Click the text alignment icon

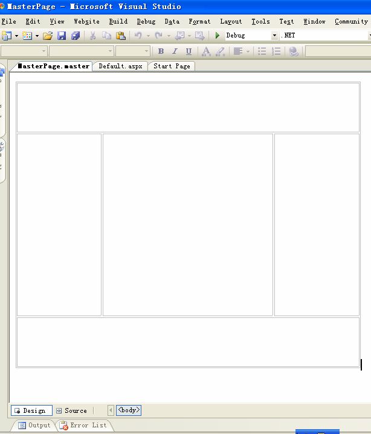click(x=238, y=51)
